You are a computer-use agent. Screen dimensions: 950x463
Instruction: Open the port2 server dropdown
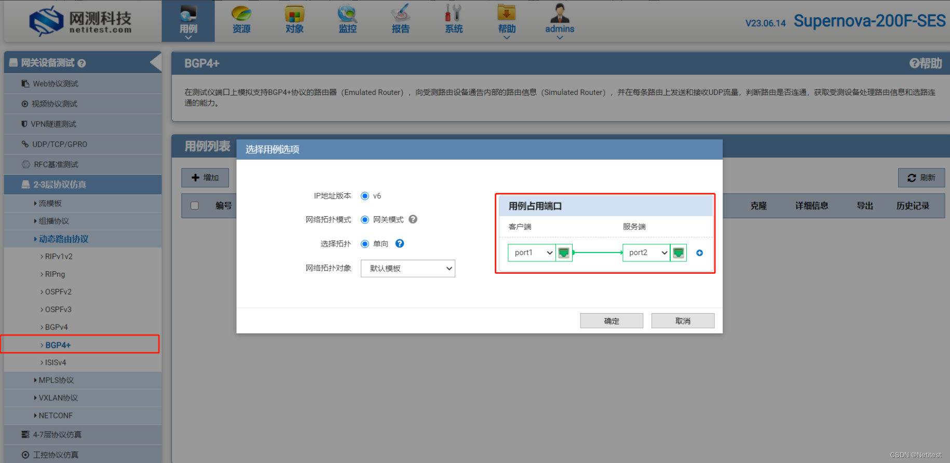pyautogui.click(x=646, y=253)
